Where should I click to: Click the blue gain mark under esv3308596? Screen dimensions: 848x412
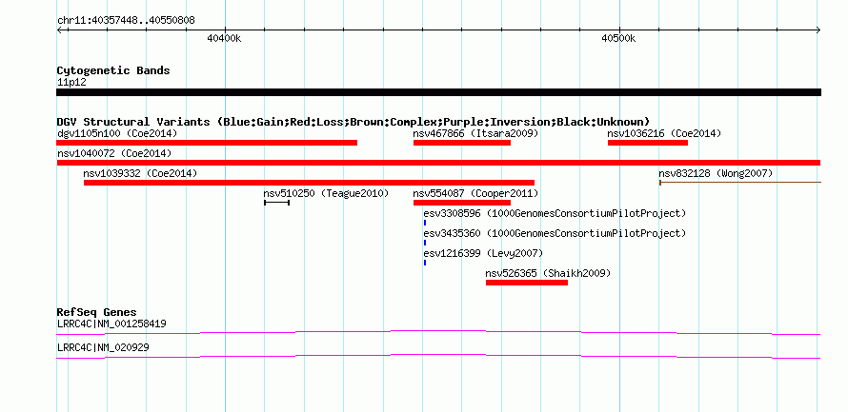pos(425,223)
